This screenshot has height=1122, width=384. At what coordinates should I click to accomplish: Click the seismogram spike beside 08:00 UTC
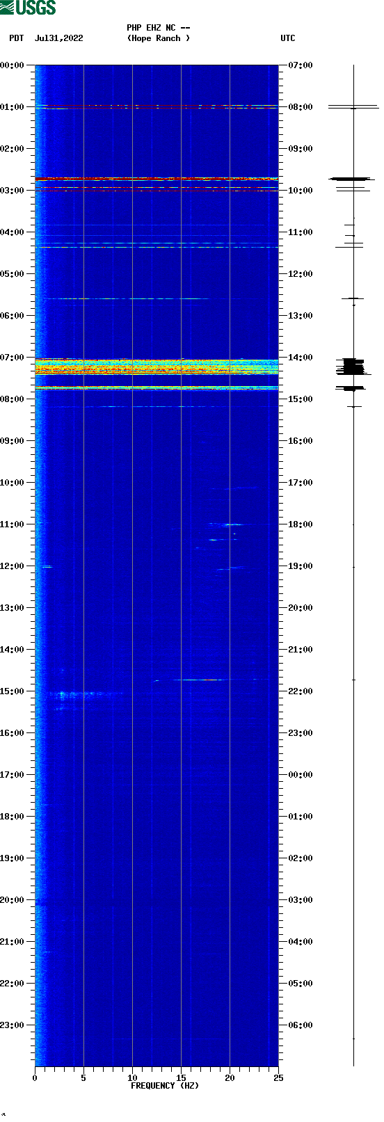pyautogui.click(x=353, y=107)
